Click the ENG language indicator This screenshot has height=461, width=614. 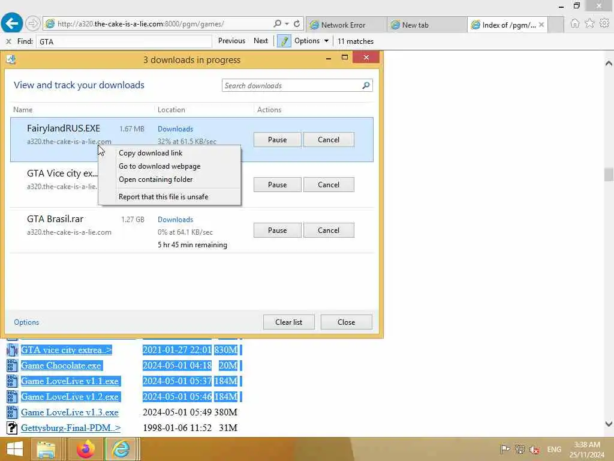pos(553,449)
